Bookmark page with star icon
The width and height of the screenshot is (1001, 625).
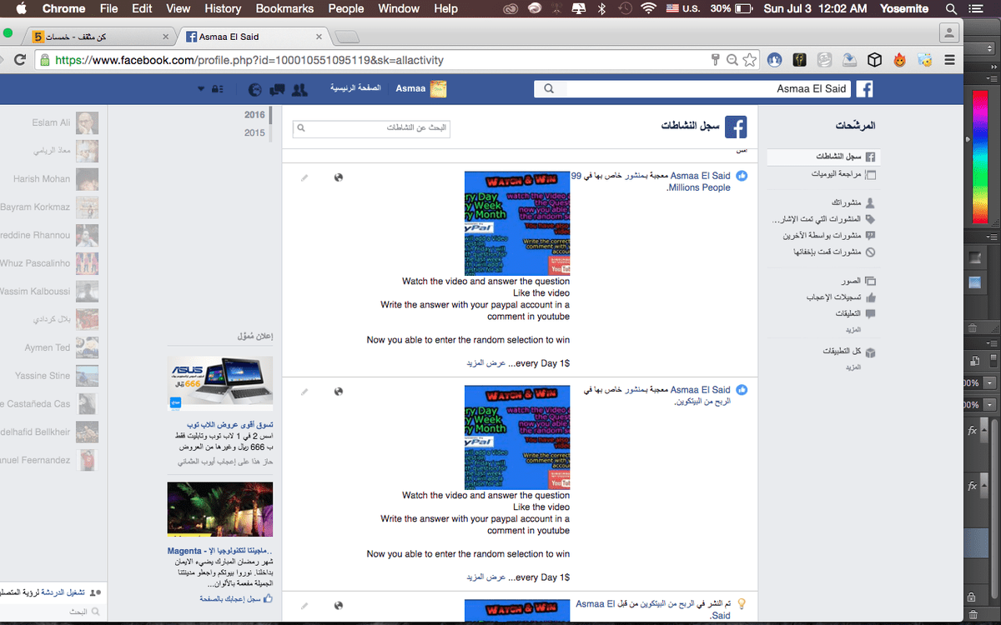tap(750, 60)
